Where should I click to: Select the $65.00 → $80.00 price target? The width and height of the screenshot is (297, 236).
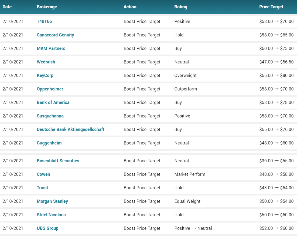tap(276, 75)
